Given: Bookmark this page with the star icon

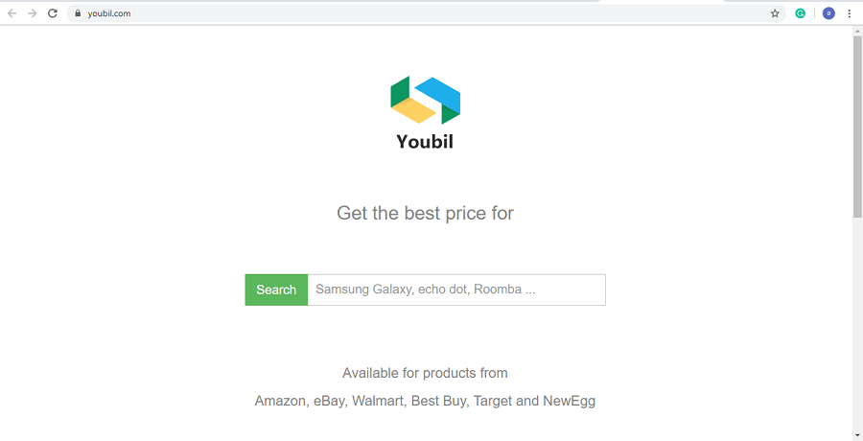Looking at the screenshot, I should [x=775, y=13].
